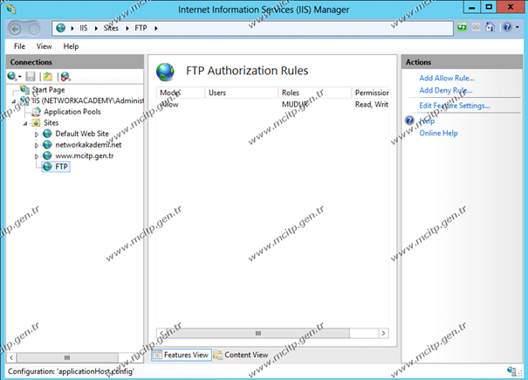The width and height of the screenshot is (528, 380).
Task: Sort by the Mode column header
Action: 181,93
